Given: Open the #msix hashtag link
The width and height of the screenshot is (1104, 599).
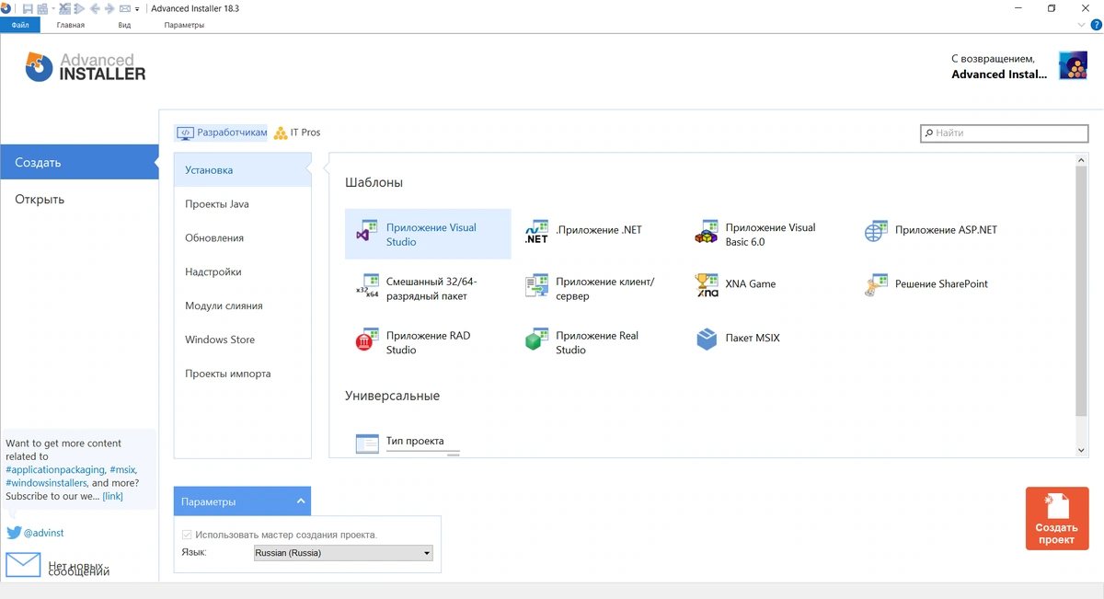Looking at the screenshot, I should click(123, 469).
